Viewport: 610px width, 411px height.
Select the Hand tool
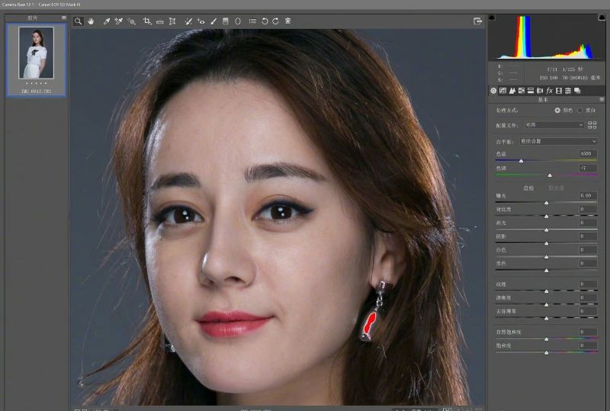(90, 21)
